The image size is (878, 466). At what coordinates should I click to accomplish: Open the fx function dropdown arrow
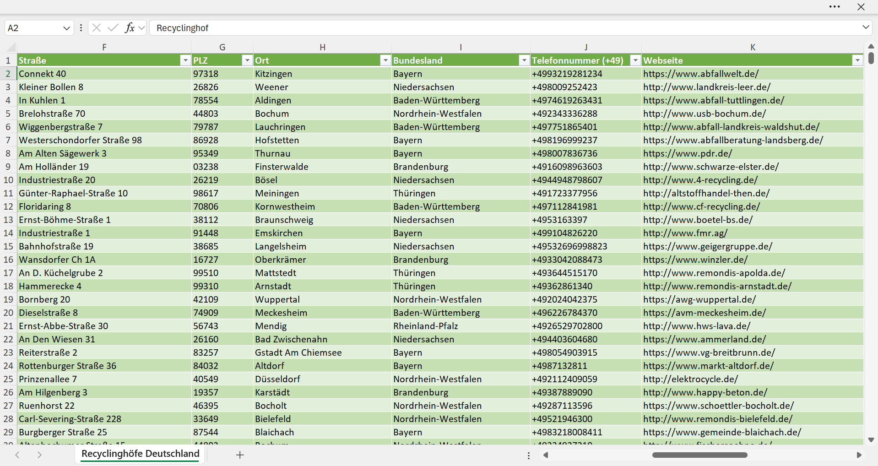(141, 28)
